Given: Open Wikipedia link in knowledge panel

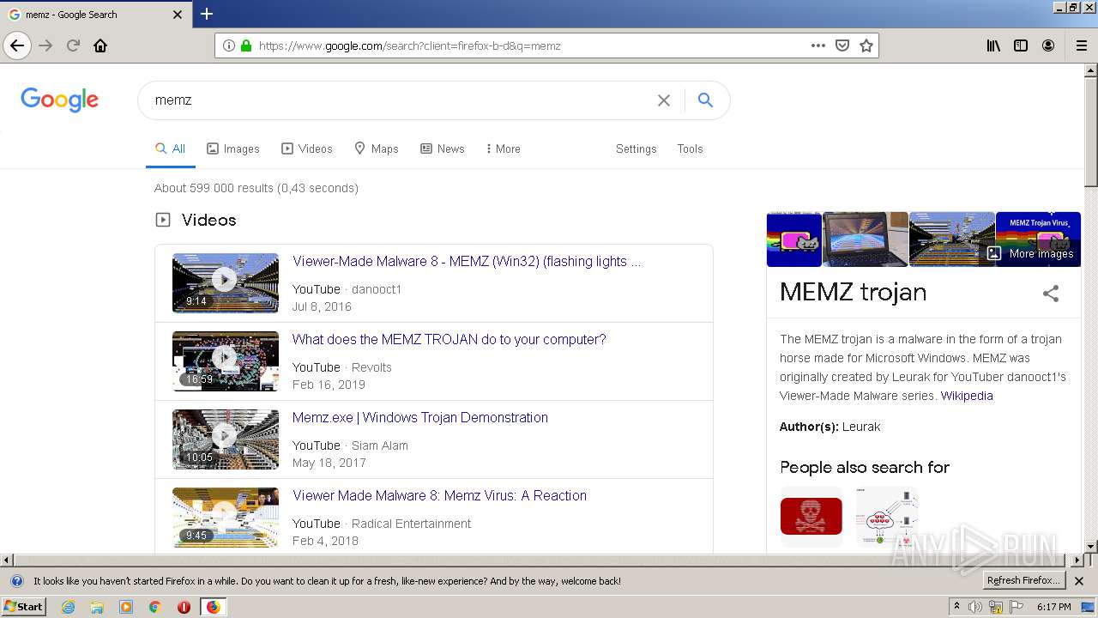Looking at the screenshot, I should [966, 396].
